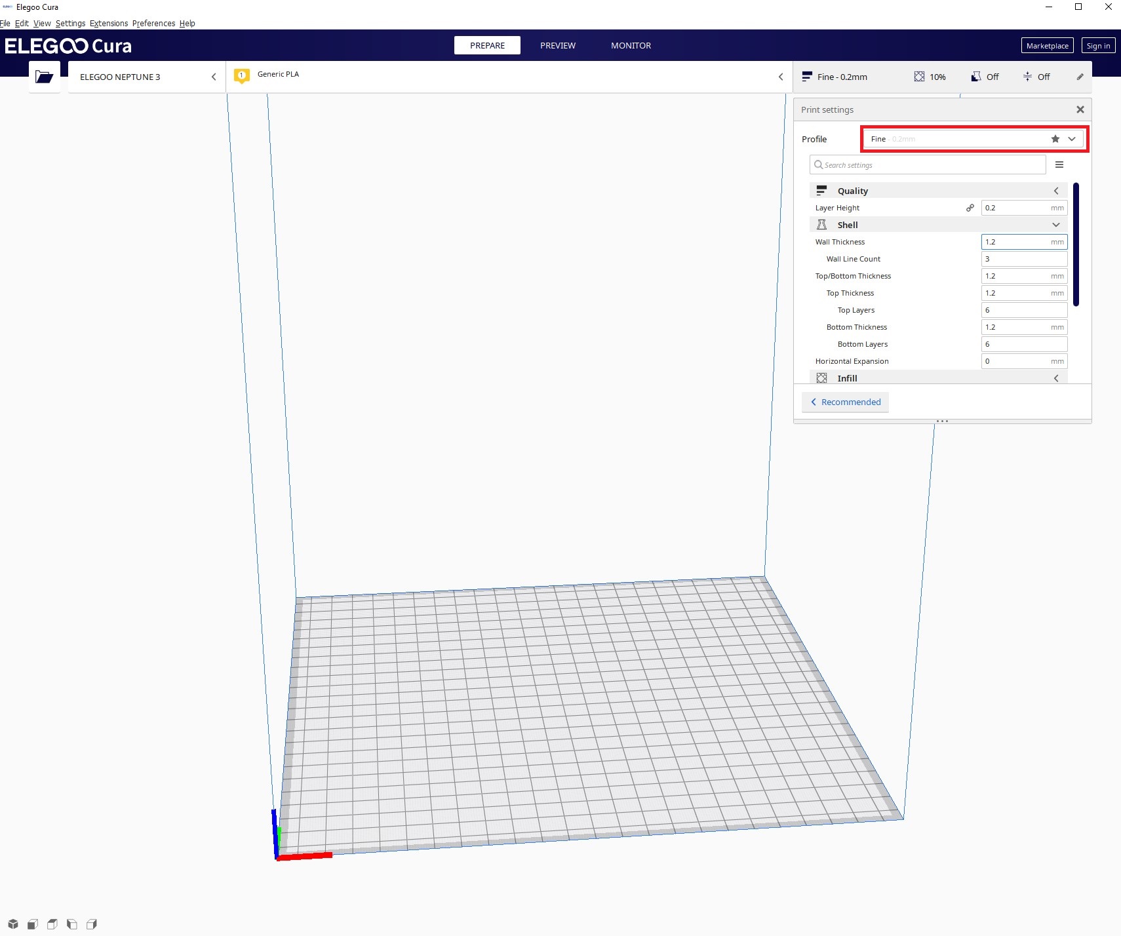
Task: Click the pencil edit print settings icon
Action: (1080, 77)
